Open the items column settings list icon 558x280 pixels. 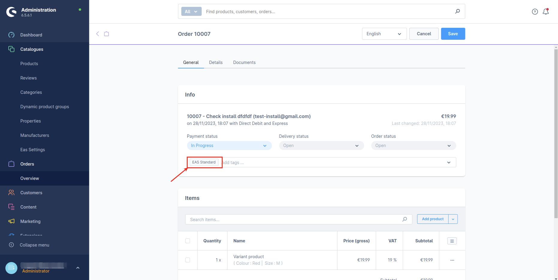click(452, 241)
